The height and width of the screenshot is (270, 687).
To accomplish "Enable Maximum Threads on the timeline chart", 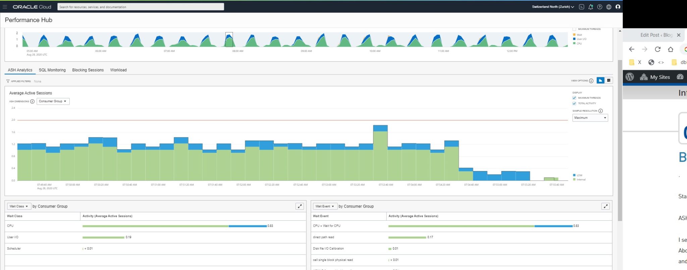I will pos(574,29).
